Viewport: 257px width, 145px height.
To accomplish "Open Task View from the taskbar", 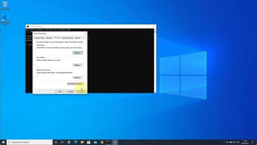I will pyautogui.click(x=62, y=142).
